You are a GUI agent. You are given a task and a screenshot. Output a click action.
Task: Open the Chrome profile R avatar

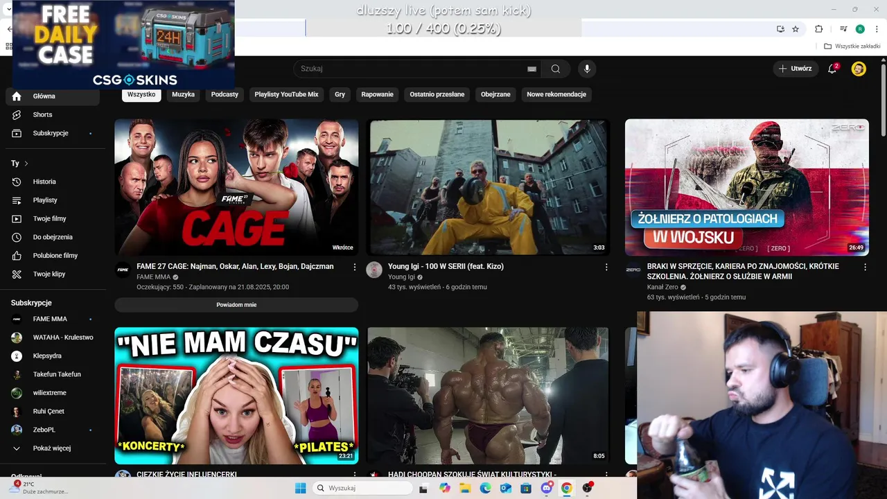coord(860,29)
